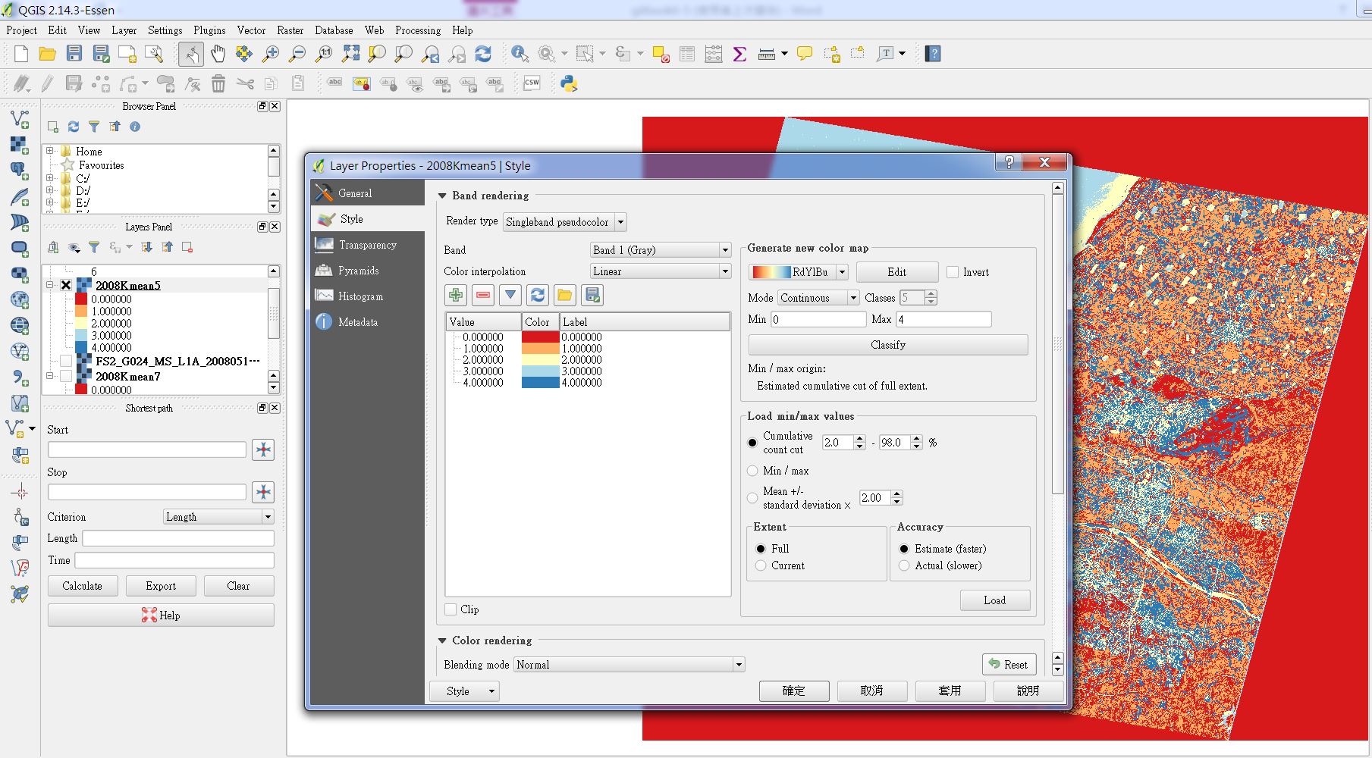
Task: Open Mode Continuous dropdown
Action: (x=818, y=298)
